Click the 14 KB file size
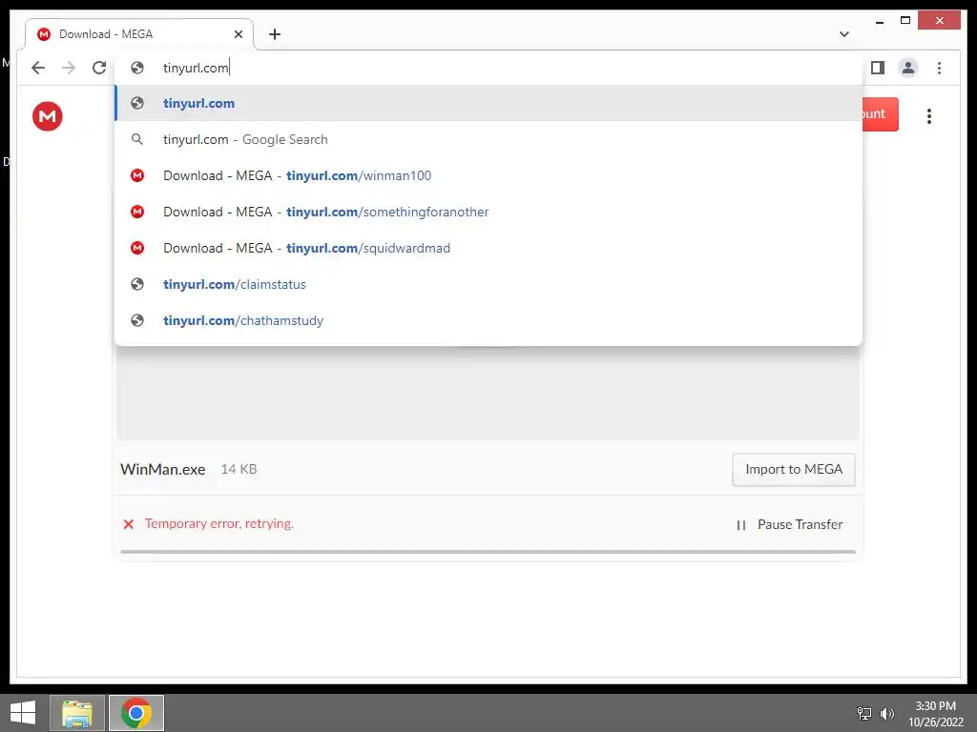The image size is (977, 732). [x=239, y=469]
